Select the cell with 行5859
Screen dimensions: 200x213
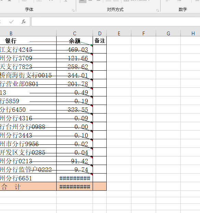point(28,100)
